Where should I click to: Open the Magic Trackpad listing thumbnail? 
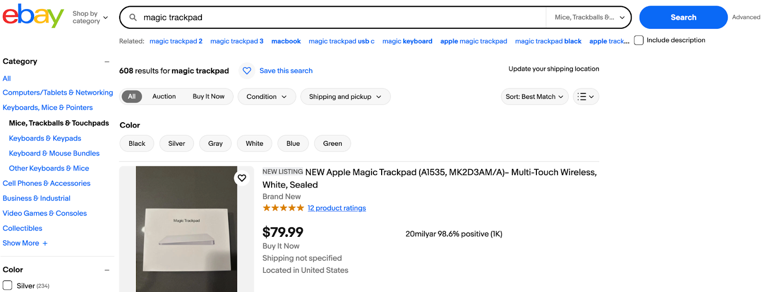[x=186, y=229]
